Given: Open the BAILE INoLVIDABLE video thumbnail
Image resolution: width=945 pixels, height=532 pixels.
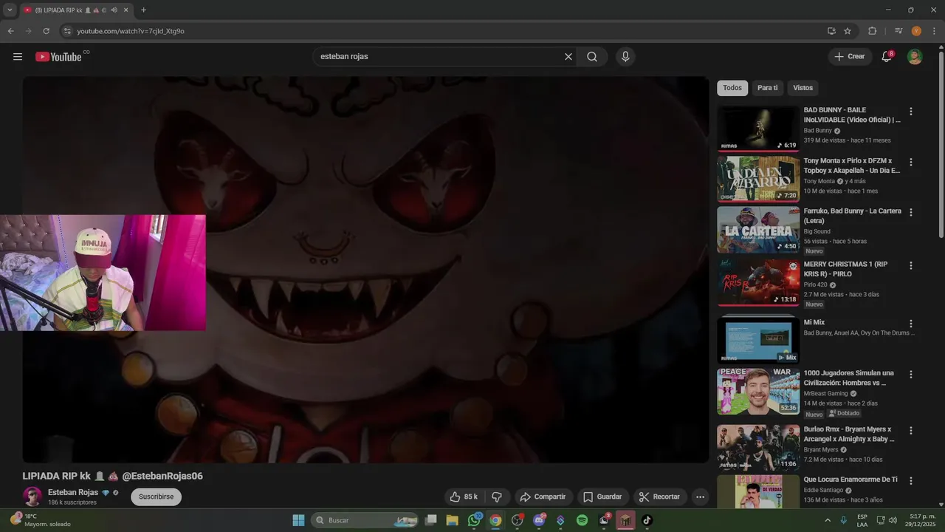Looking at the screenshot, I should pyautogui.click(x=758, y=129).
